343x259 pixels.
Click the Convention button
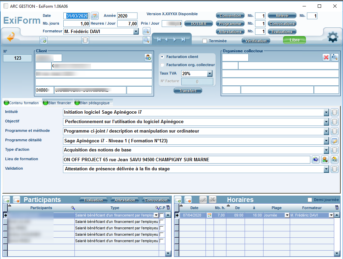click(230, 16)
